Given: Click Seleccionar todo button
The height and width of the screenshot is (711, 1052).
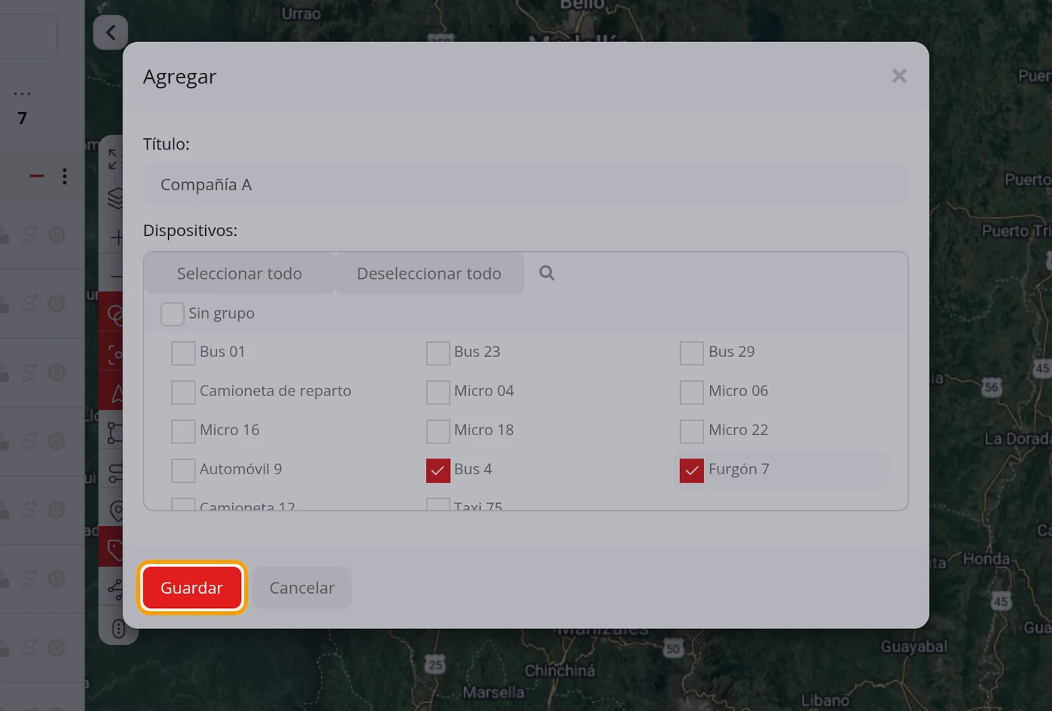Looking at the screenshot, I should coord(239,274).
